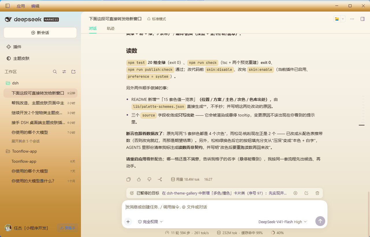
Task: Open conversation 接手 DSH 桌面端主题皮肤插
Action: coord(40,123)
